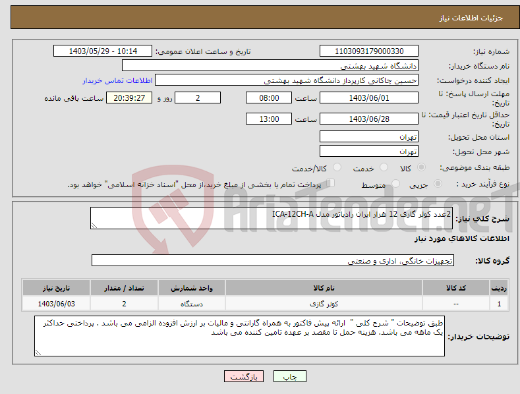Click the buyer notes text area

[x=239, y=336]
